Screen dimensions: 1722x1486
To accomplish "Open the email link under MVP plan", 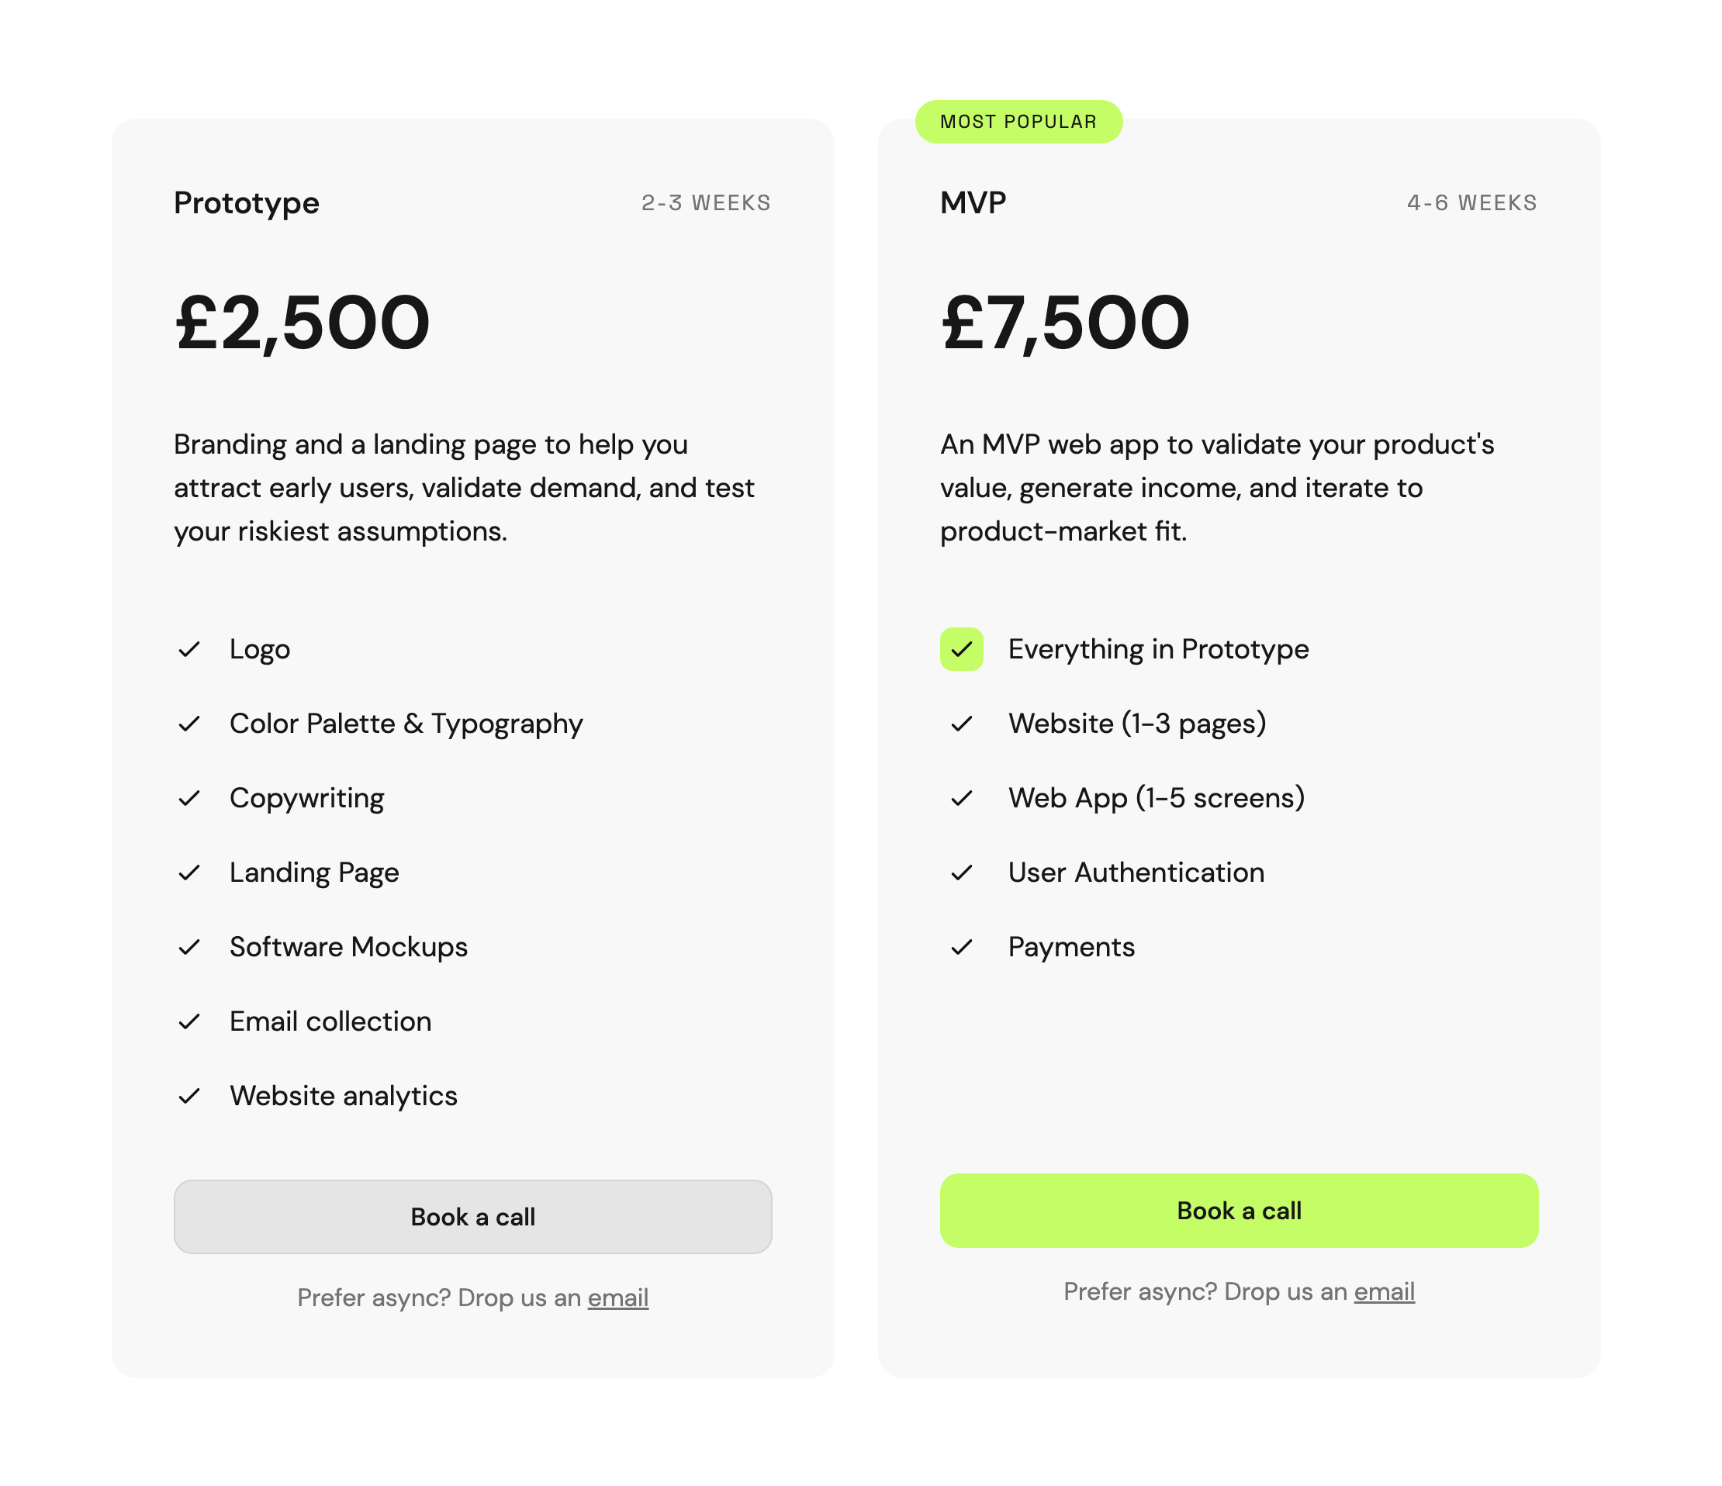I will point(1384,1291).
